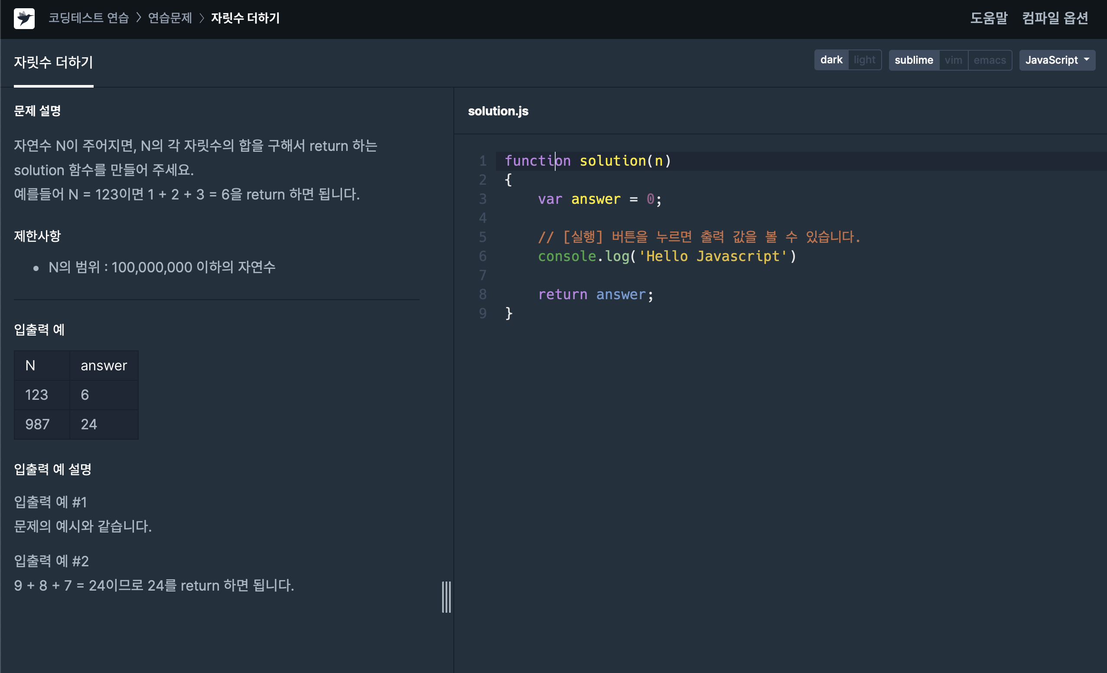Open 컴파일 옵션 compile options

(x=1055, y=19)
